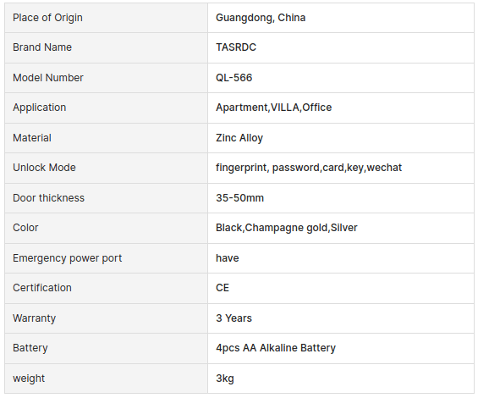Click the Door thickness label
This screenshot has width=478, height=398.
[48, 198]
